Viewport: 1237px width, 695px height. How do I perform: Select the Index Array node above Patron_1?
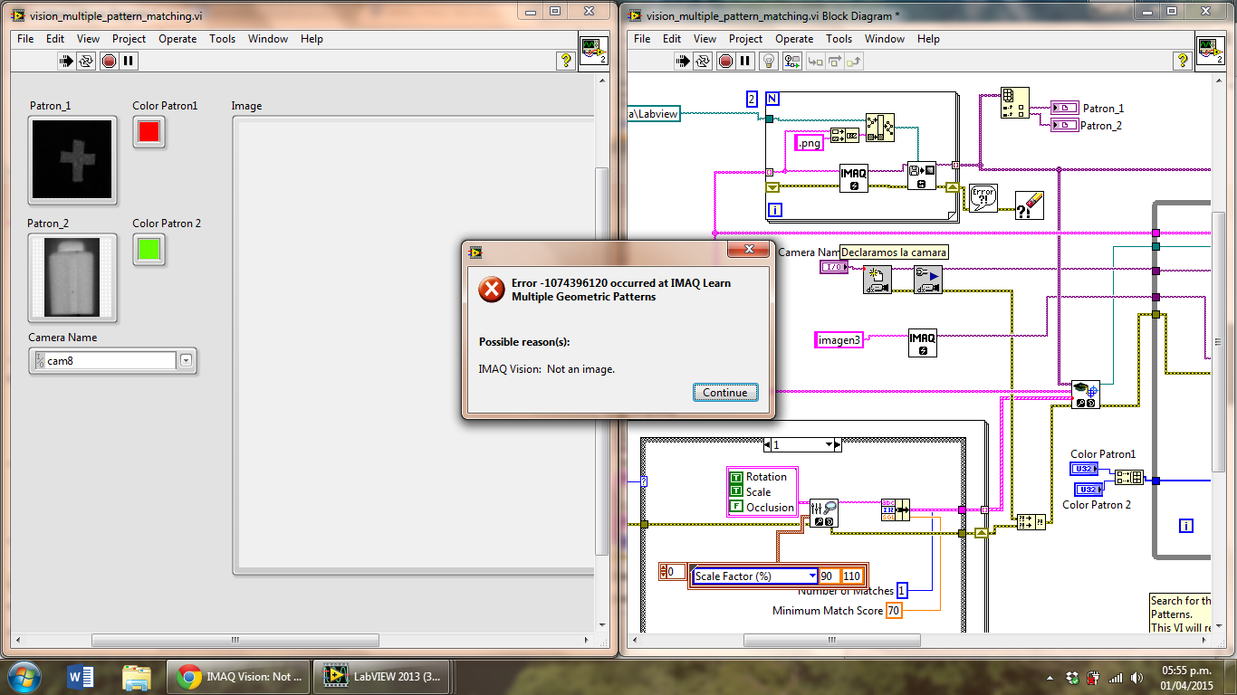point(1013,102)
